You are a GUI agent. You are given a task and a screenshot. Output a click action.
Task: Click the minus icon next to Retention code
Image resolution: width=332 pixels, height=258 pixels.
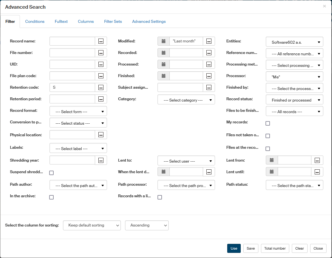[101, 87]
